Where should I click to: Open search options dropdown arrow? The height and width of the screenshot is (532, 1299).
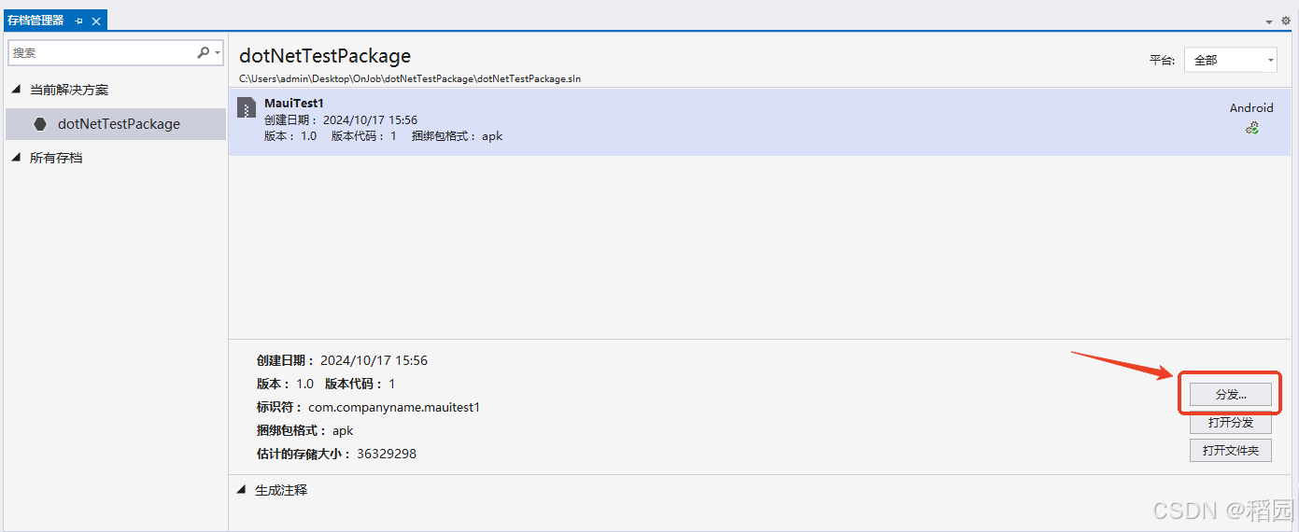coord(218,53)
